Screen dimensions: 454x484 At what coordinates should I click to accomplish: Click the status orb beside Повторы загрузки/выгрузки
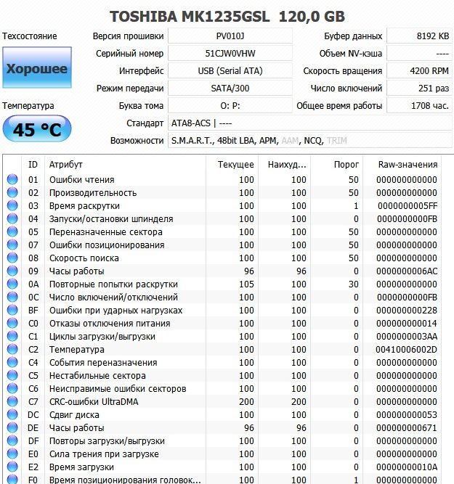coord(12,440)
